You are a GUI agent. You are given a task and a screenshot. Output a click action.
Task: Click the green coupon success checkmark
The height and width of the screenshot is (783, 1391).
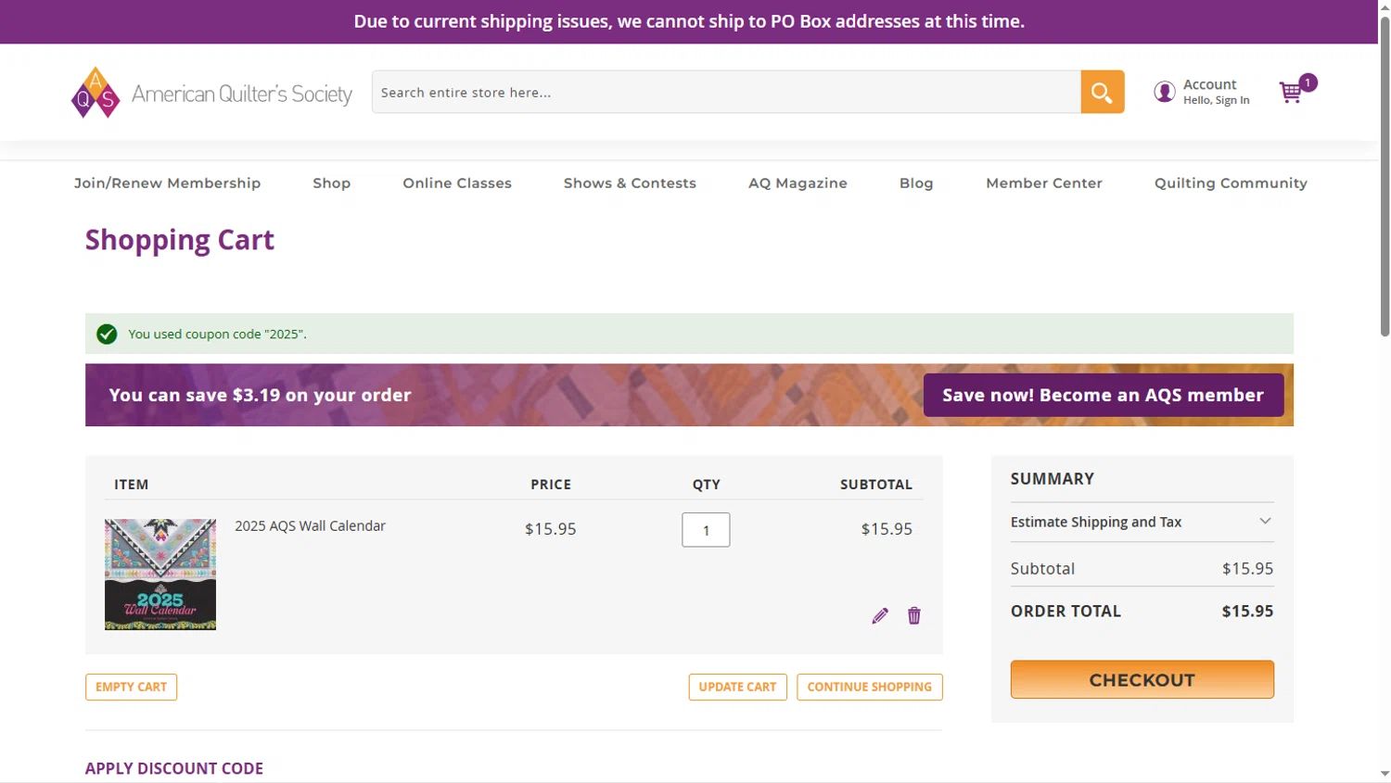(107, 334)
